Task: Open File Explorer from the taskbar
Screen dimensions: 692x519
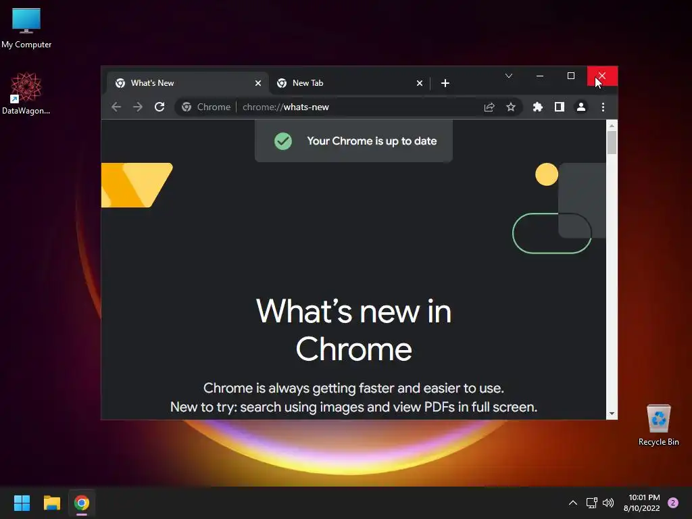Action: coord(51,503)
